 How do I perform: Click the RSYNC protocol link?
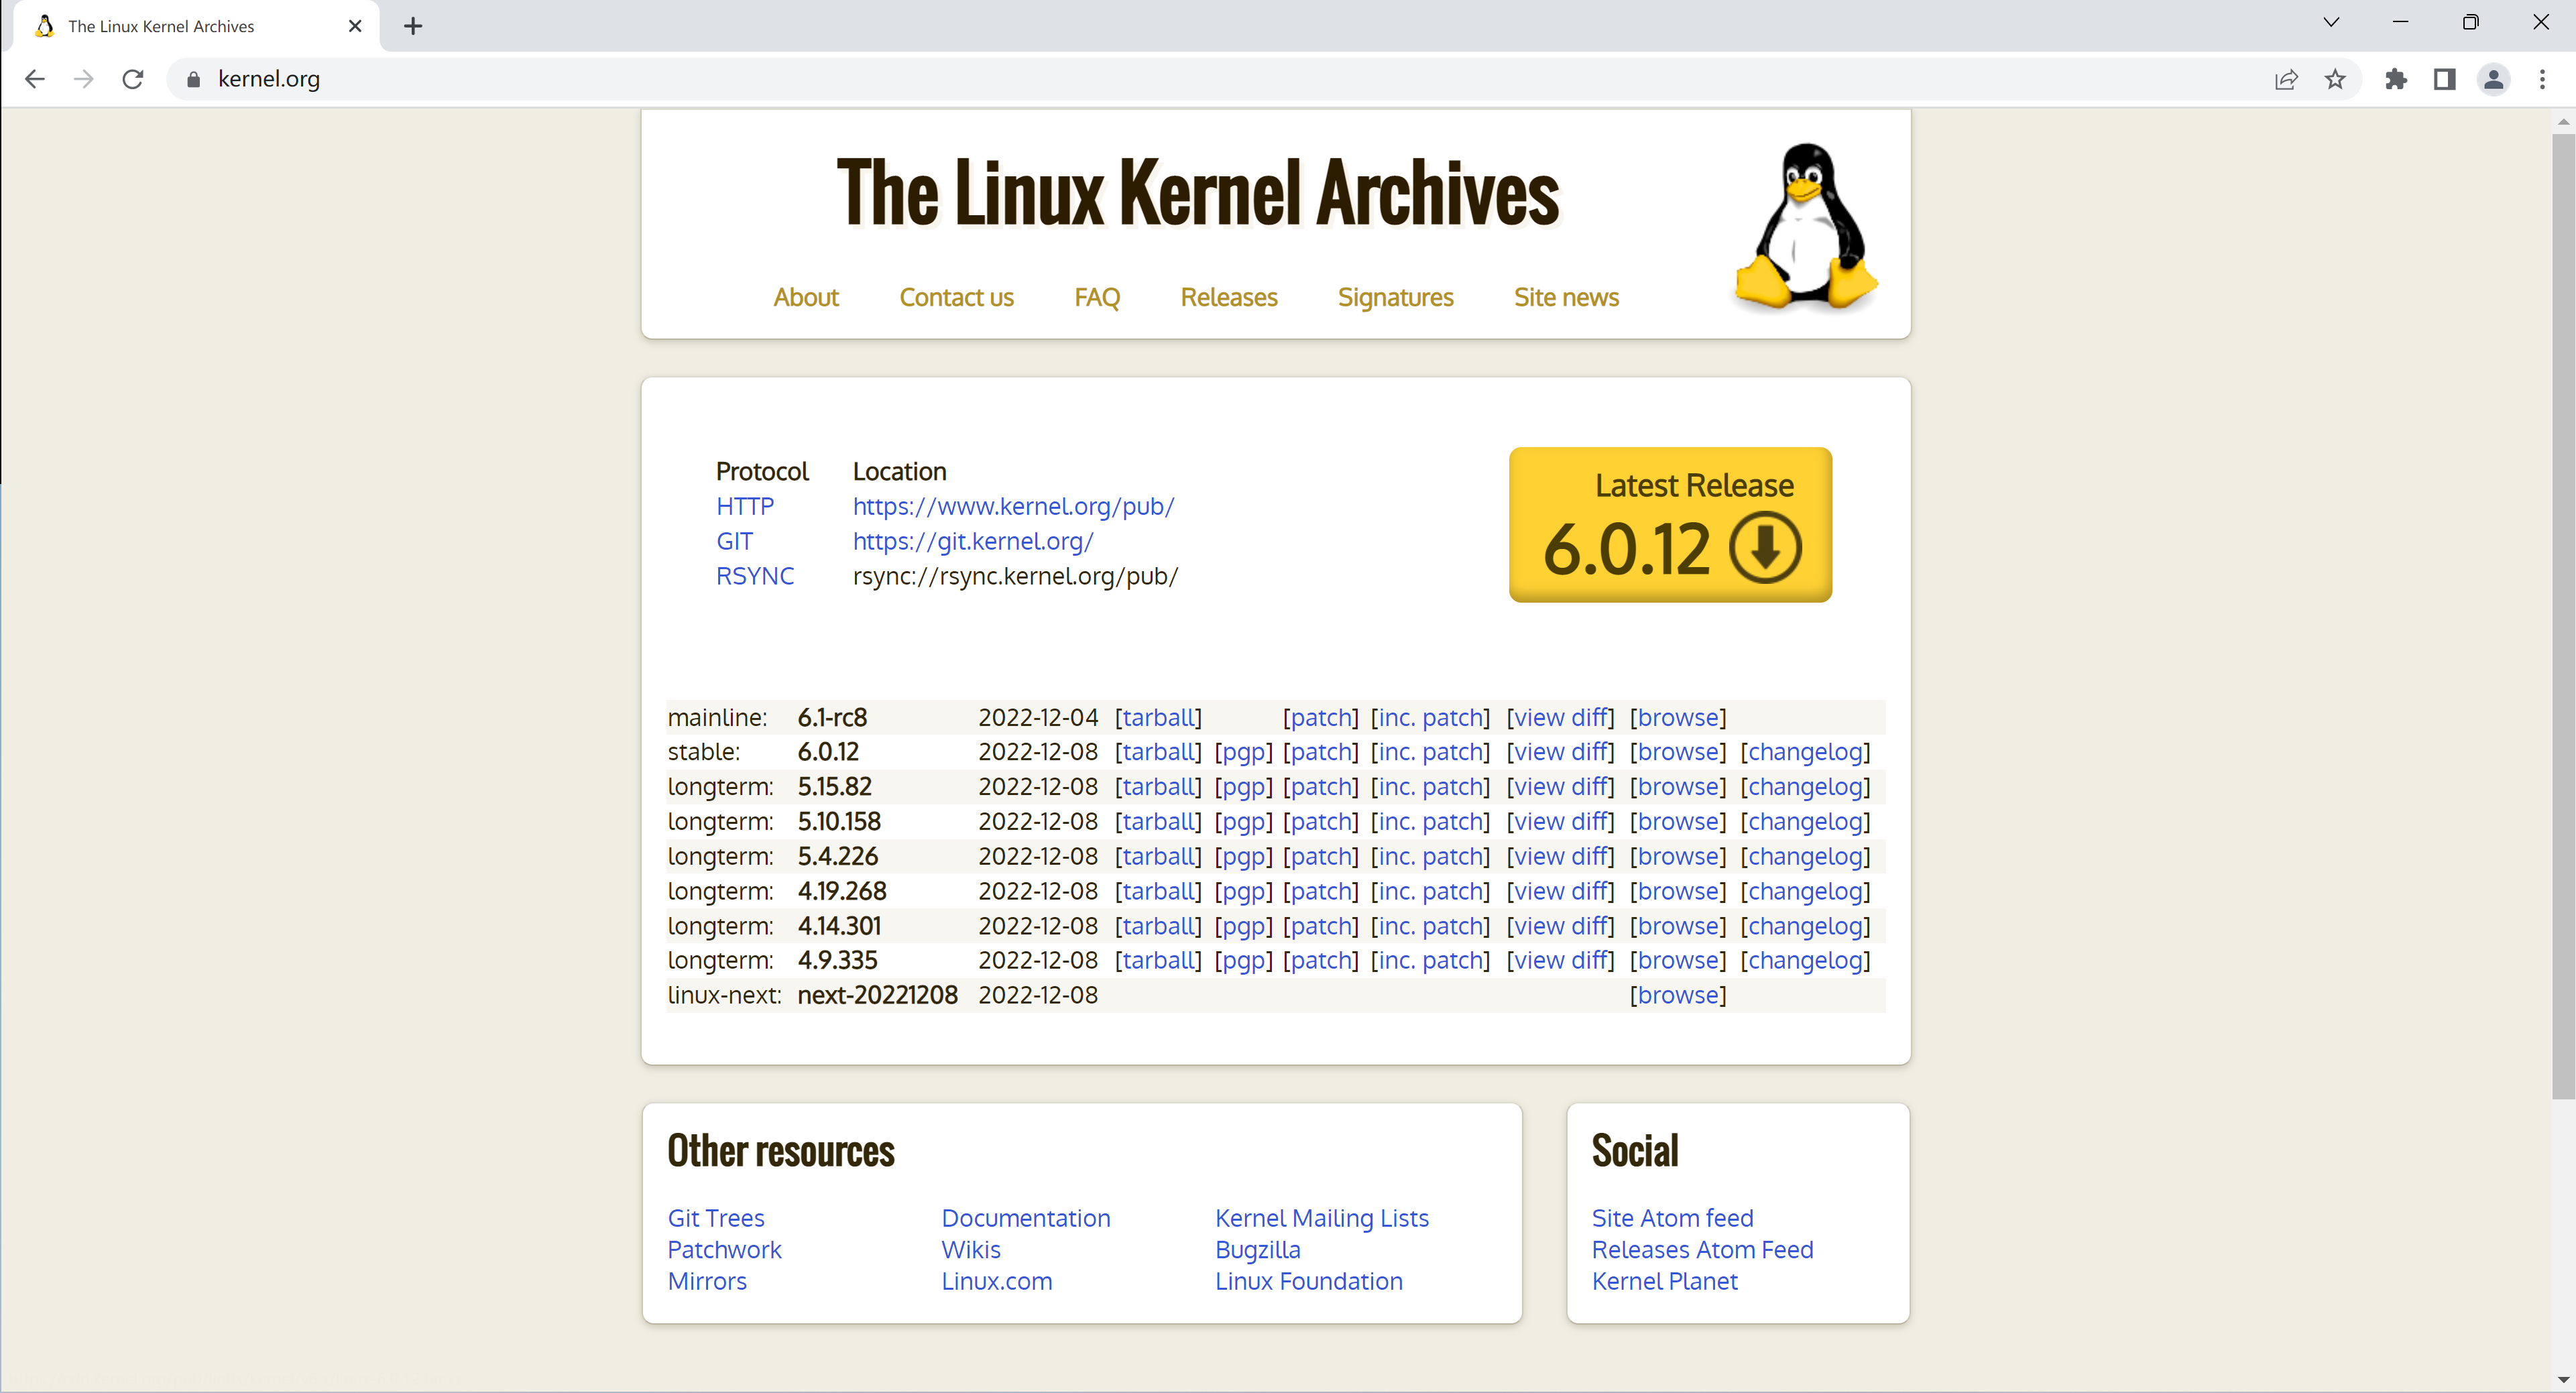pyautogui.click(x=755, y=576)
